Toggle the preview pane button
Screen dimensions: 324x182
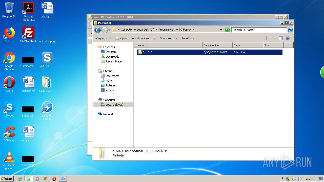[x=280, y=38]
